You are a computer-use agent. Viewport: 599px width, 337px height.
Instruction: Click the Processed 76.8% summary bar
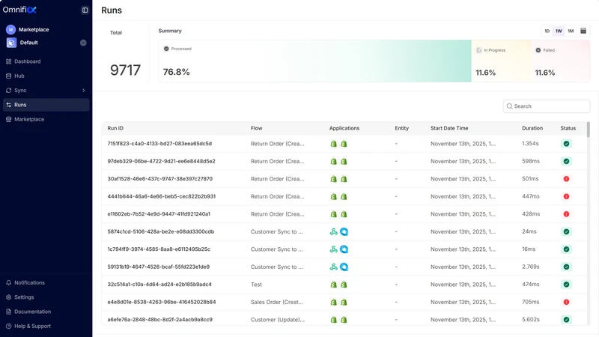pyautogui.click(x=314, y=61)
